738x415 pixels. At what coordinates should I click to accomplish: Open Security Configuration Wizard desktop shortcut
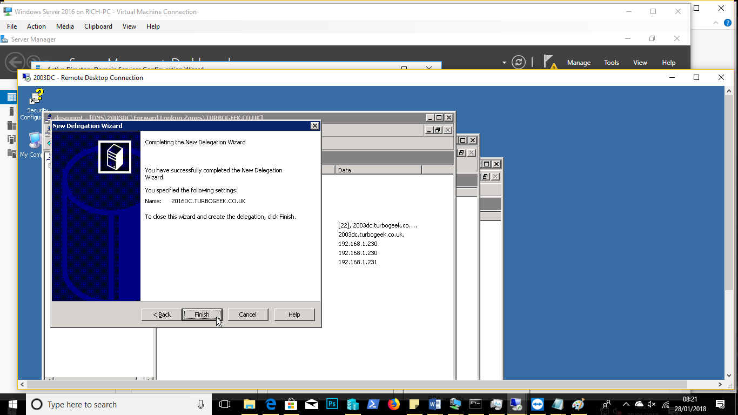36,105
